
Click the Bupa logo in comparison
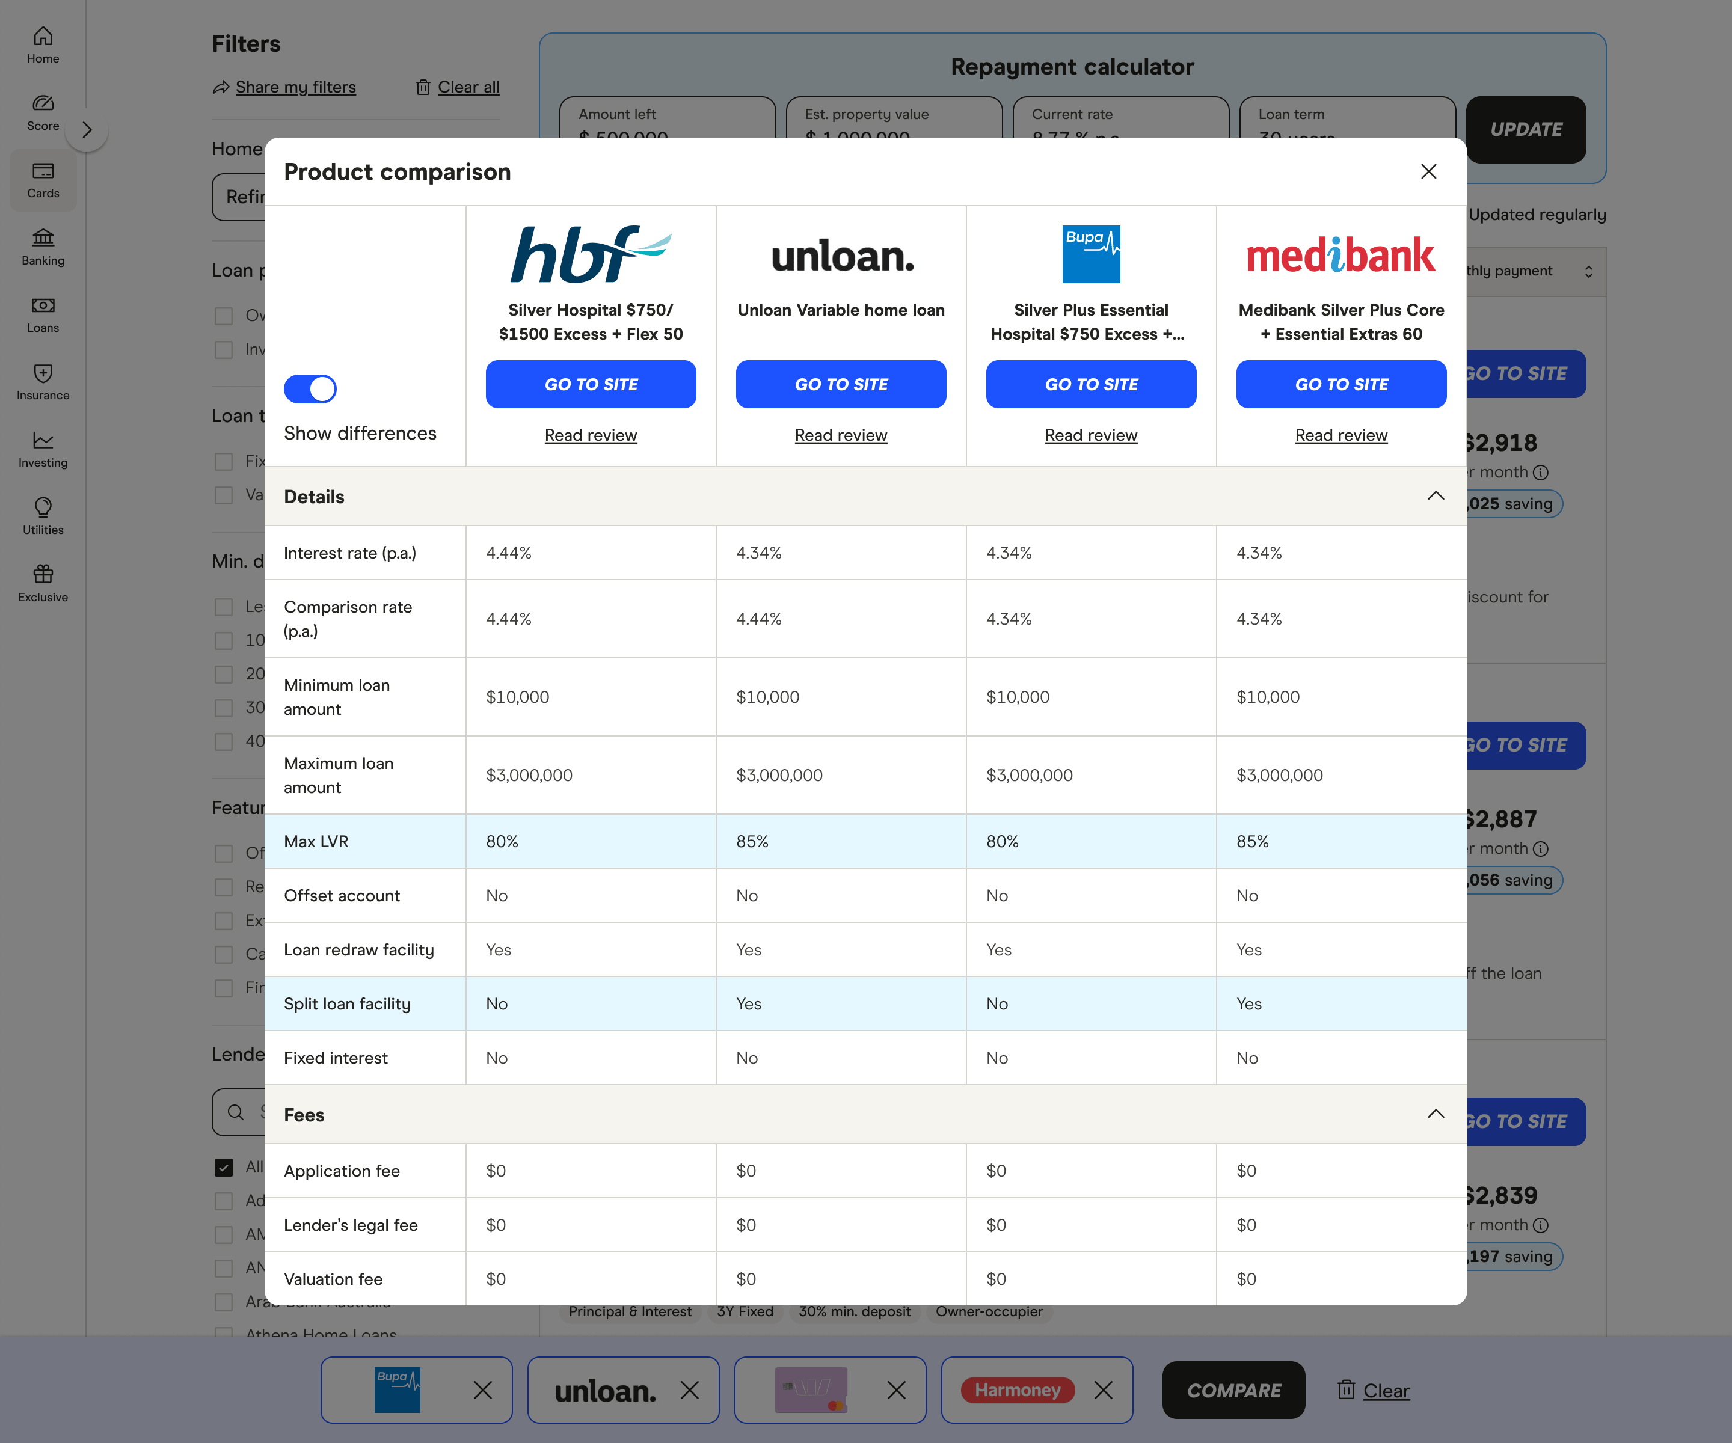(x=1090, y=254)
